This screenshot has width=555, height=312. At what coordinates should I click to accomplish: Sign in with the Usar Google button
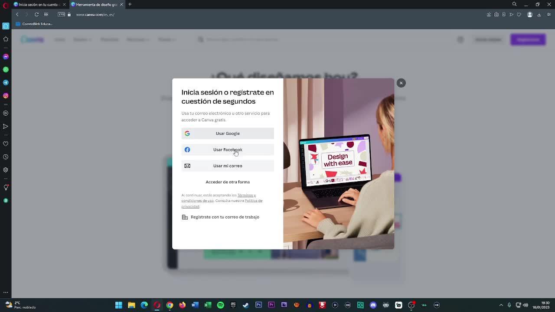pos(228,133)
